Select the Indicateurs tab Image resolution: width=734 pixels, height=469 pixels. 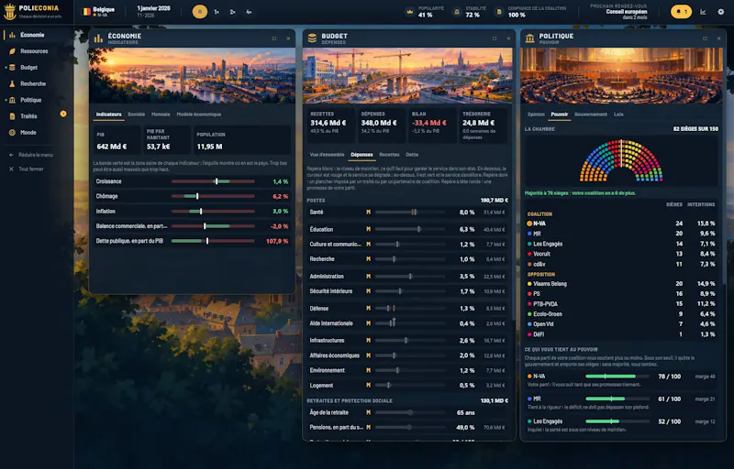click(108, 115)
